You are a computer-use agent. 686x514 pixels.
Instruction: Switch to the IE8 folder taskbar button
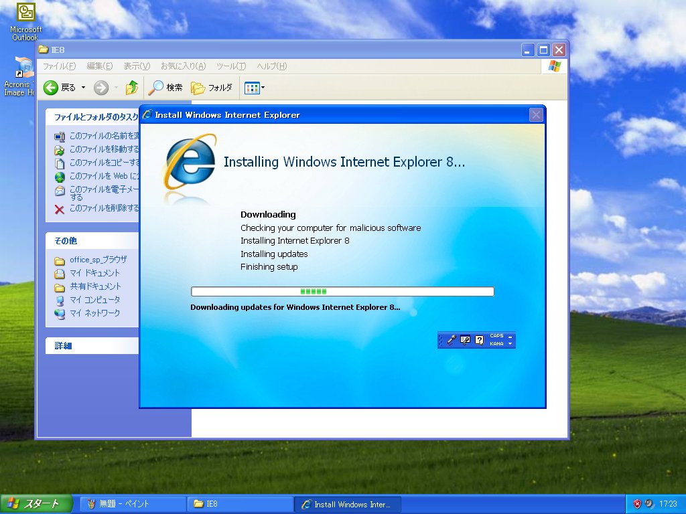click(241, 504)
